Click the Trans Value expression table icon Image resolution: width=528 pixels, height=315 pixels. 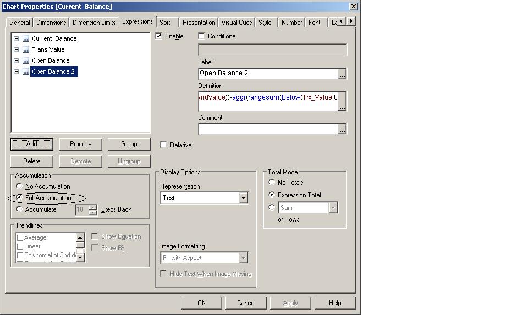[26, 49]
